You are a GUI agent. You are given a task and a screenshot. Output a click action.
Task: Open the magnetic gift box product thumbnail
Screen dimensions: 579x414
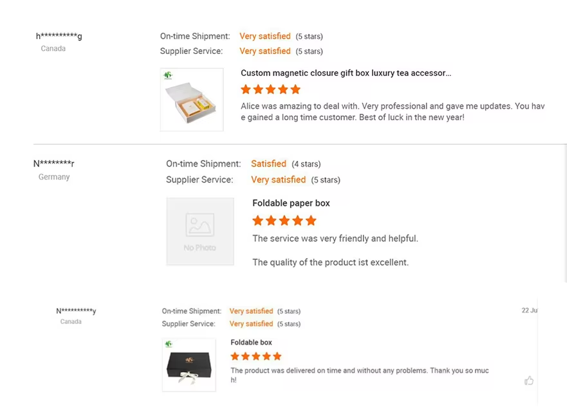click(x=192, y=100)
